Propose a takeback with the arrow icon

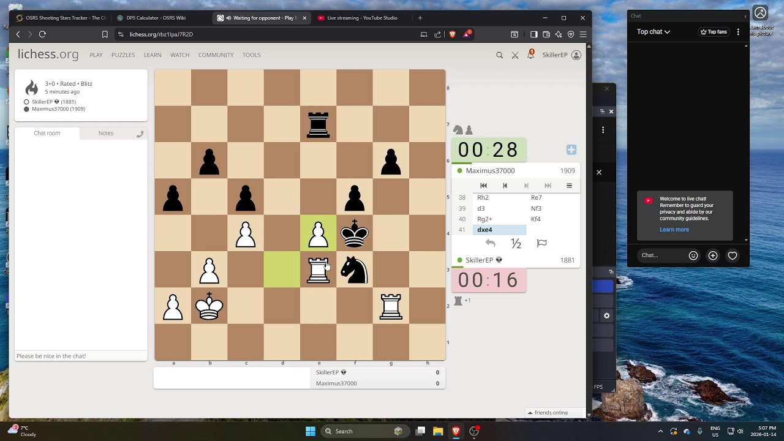pyautogui.click(x=490, y=243)
